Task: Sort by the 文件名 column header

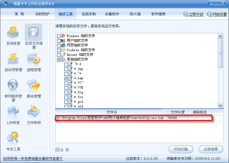Action: pos(112,112)
